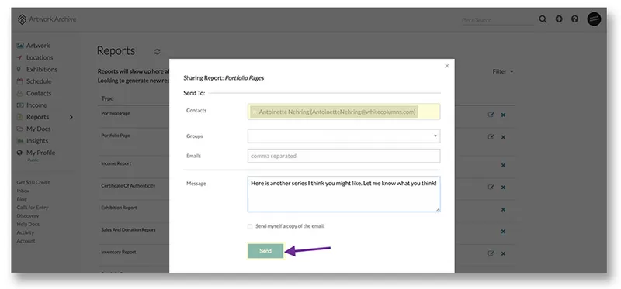Click the refresh icon beside Reports heading
This screenshot has width=621, height=289.
point(158,52)
